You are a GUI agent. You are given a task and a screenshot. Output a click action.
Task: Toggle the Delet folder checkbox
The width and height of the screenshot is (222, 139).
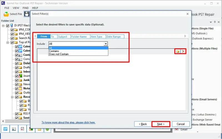[x=17, y=63]
